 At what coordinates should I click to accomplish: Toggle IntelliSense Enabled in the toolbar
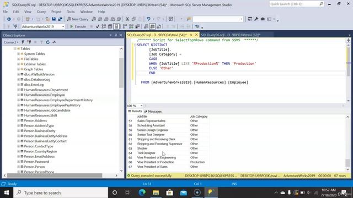[116, 26]
